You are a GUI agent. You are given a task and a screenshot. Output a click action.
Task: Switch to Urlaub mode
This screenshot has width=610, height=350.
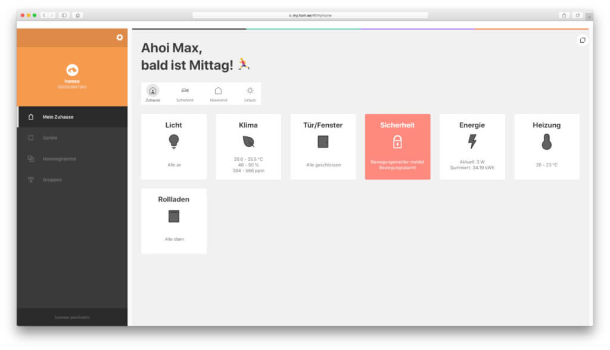(x=249, y=93)
